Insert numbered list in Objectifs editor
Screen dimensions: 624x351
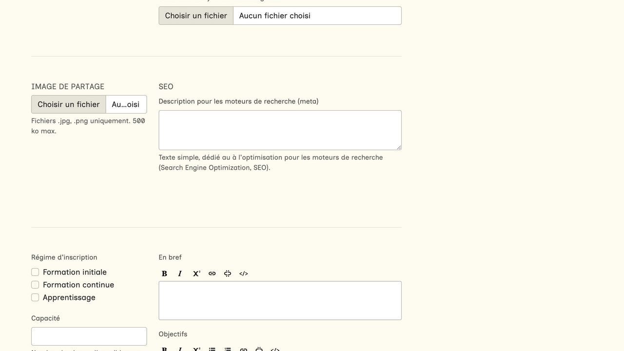[228, 349]
